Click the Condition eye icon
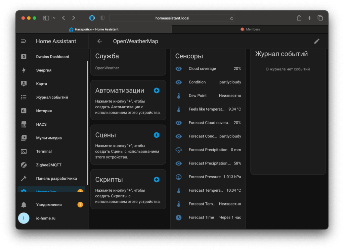The image size is (344, 250). tap(179, 82)
